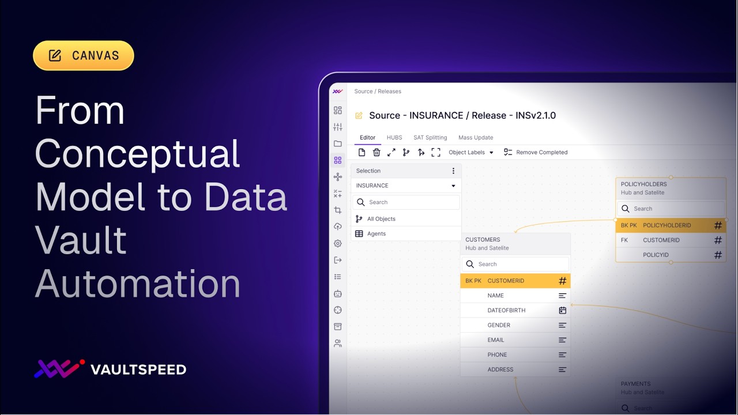This screenshot has height=415, width=738.
Task: Select the highlighted purple grid sidebar icon
Action: [x=338, y=160]
